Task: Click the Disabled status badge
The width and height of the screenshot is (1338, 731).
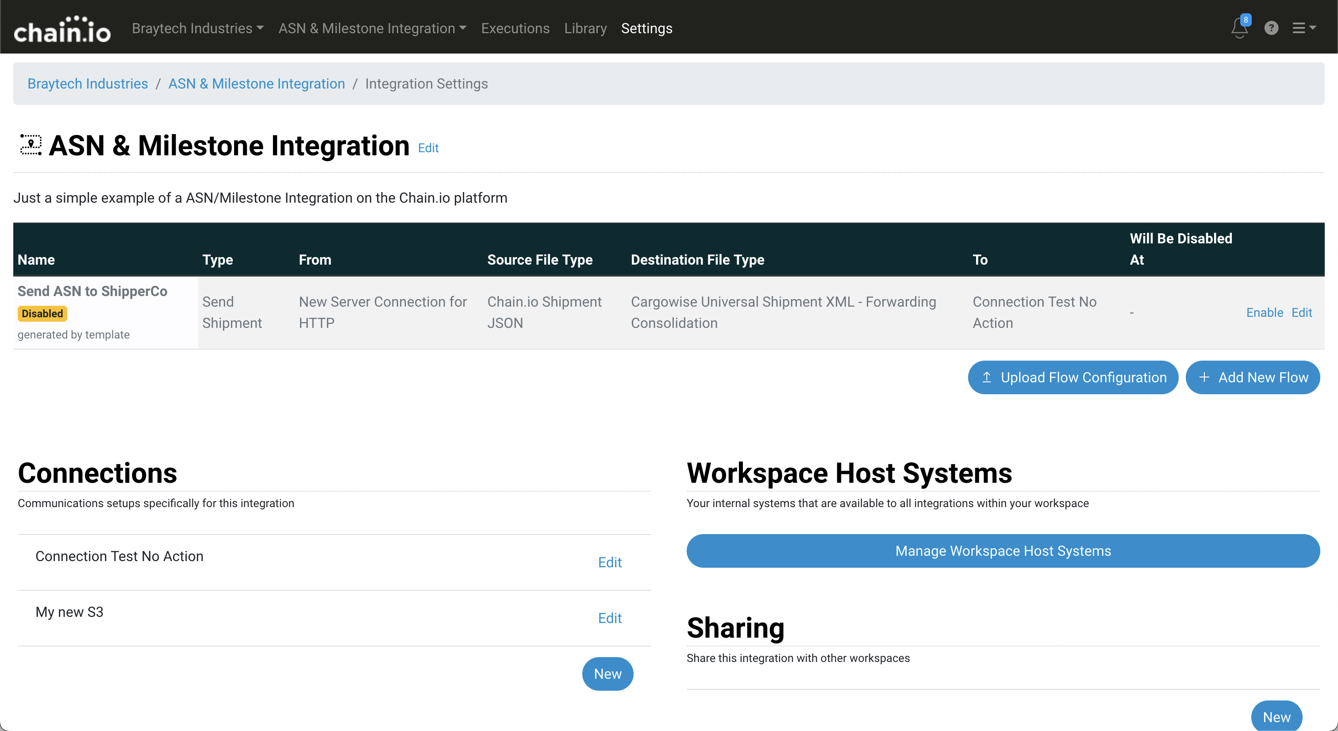Action: (x=42, y=313)
